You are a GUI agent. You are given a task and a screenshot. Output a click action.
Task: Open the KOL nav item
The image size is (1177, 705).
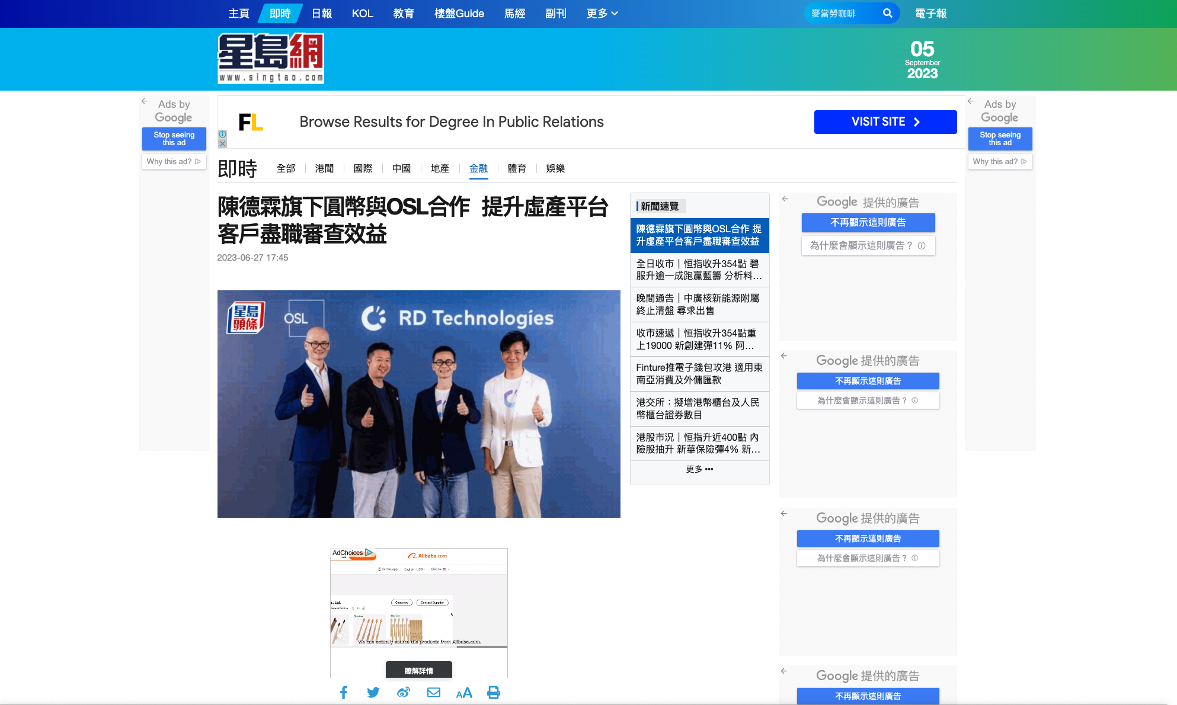point(363,14)
